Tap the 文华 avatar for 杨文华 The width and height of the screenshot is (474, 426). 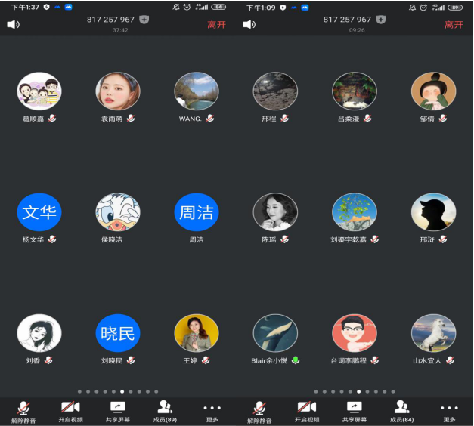point(39,212)
